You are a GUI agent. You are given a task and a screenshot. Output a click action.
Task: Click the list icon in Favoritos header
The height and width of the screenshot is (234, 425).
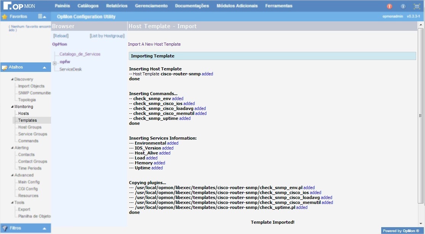pos(40,17)
